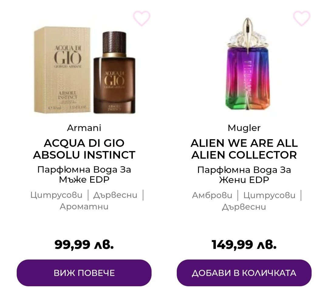Open the ALIEN WE ARE ALL ALIEN COLLECTOR title
This screenshot has width=328, height=292.
(x=244, y=149)
